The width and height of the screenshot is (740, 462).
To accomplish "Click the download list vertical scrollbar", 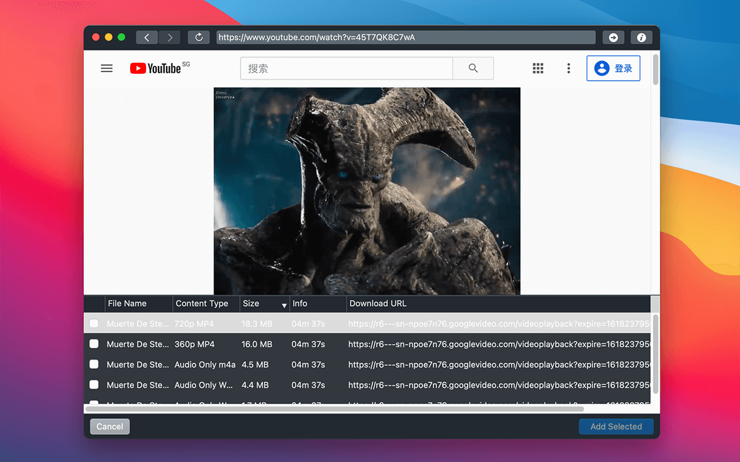I will [x=655, y=354].
